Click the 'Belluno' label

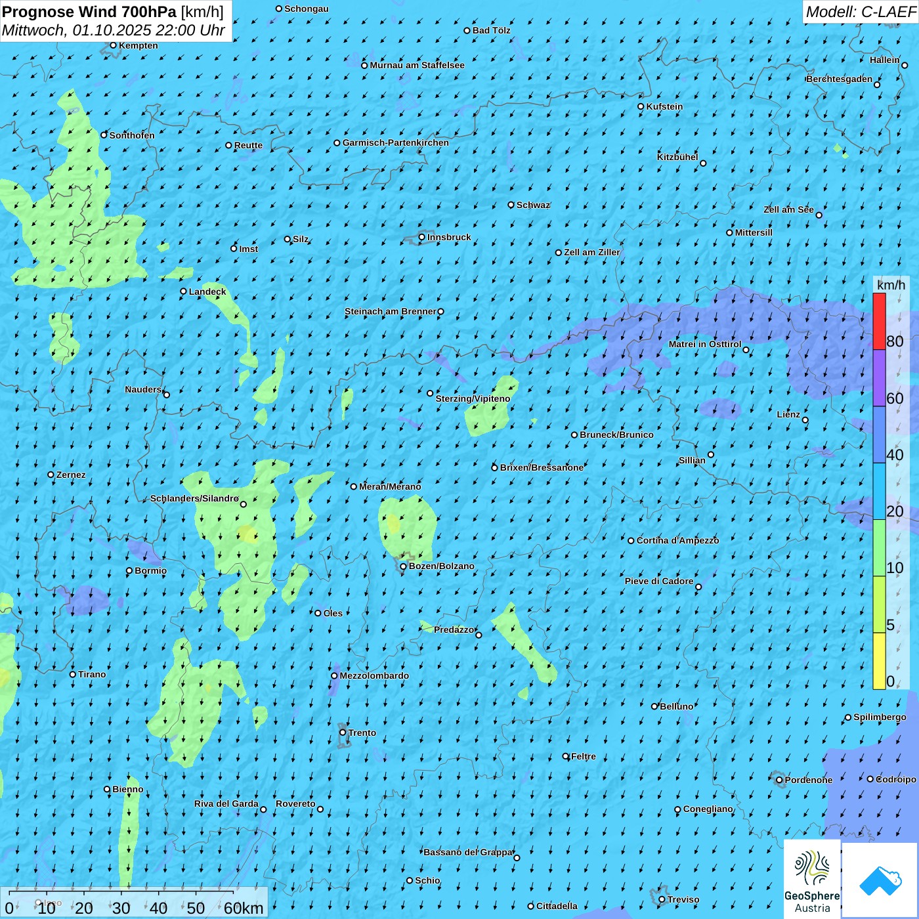(677, 706)
